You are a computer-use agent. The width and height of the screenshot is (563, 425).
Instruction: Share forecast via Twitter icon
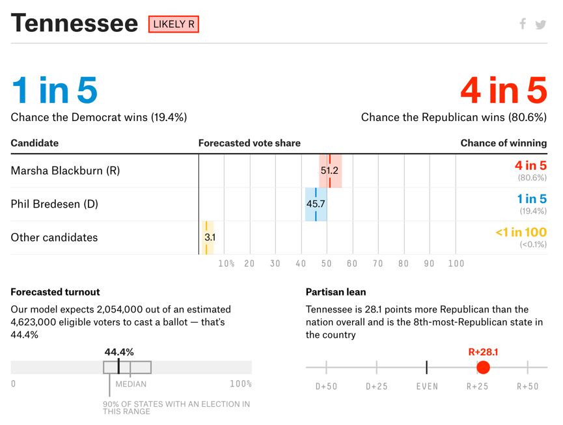[541, 25]
